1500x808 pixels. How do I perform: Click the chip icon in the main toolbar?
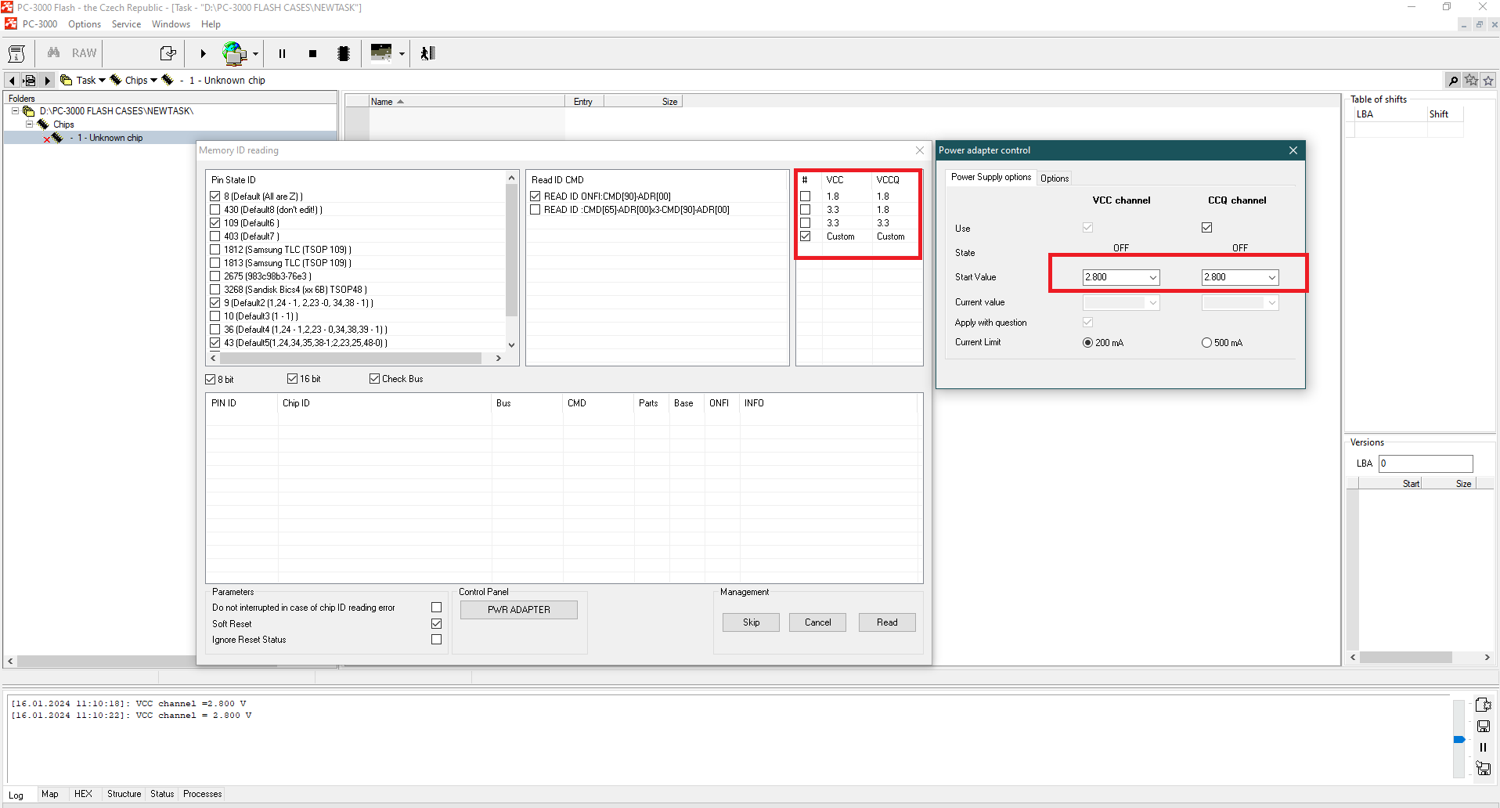(343, 54)
